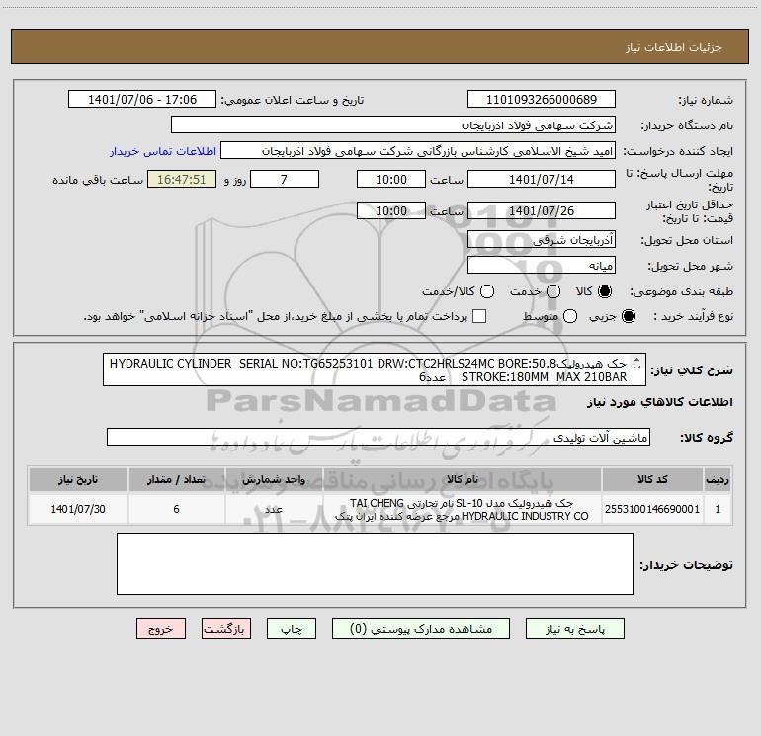The image size is (761, 736).
Task: Click the response deadline date 1401/07/14
Action: click(542, 179)
